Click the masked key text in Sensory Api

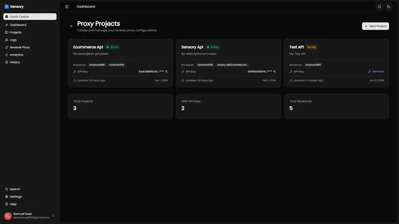(259, 71)
